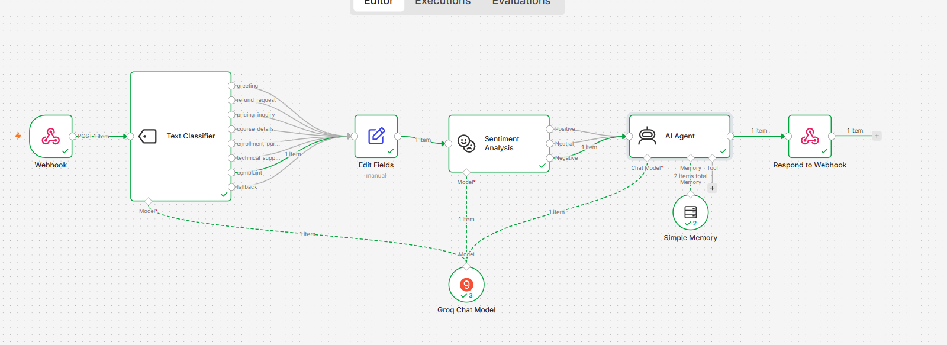Open the Respond to Webhook node
The image size is (947, 345).
810,136
